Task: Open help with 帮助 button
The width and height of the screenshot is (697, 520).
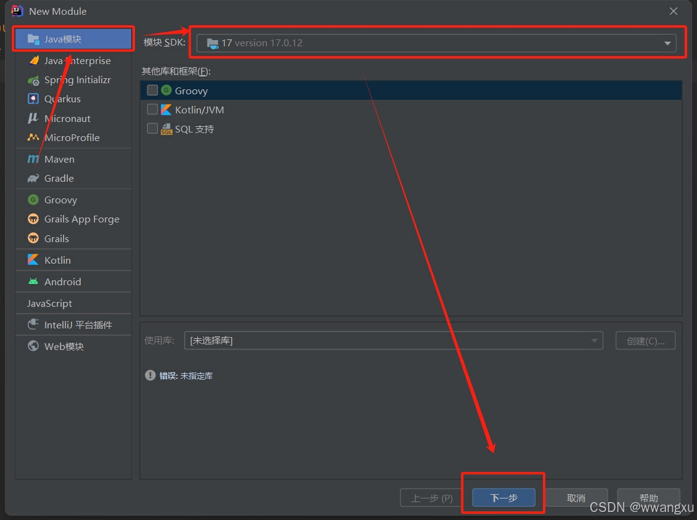Action: pyautogui.click(x=648, y=498)
